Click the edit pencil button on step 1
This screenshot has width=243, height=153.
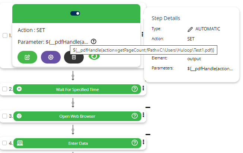(27, 57)
